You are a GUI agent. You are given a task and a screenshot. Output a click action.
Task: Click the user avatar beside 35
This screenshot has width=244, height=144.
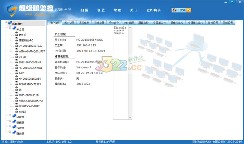pyautogui.click(x=17, y=89)
